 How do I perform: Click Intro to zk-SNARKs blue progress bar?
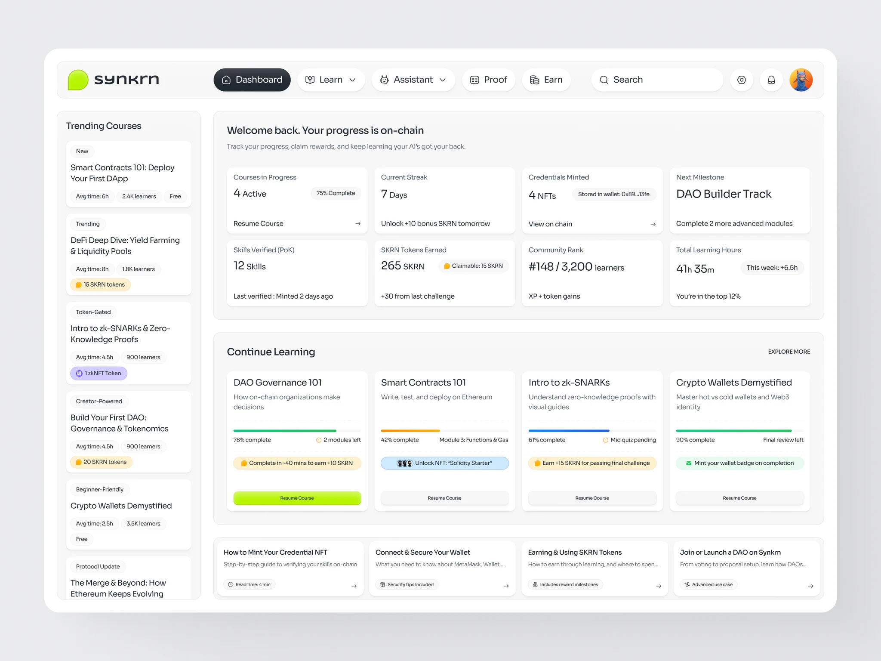click(x=569, y=430)
